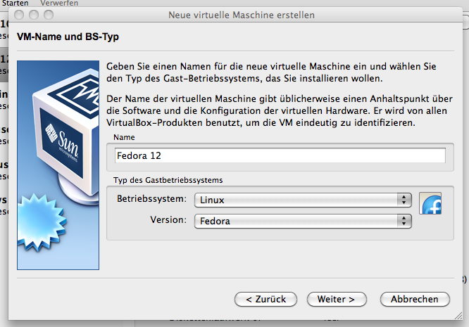The width and height of the screenshot is (469, 327).
Task: Click the 'Name' group label
Action: point(124,137)
